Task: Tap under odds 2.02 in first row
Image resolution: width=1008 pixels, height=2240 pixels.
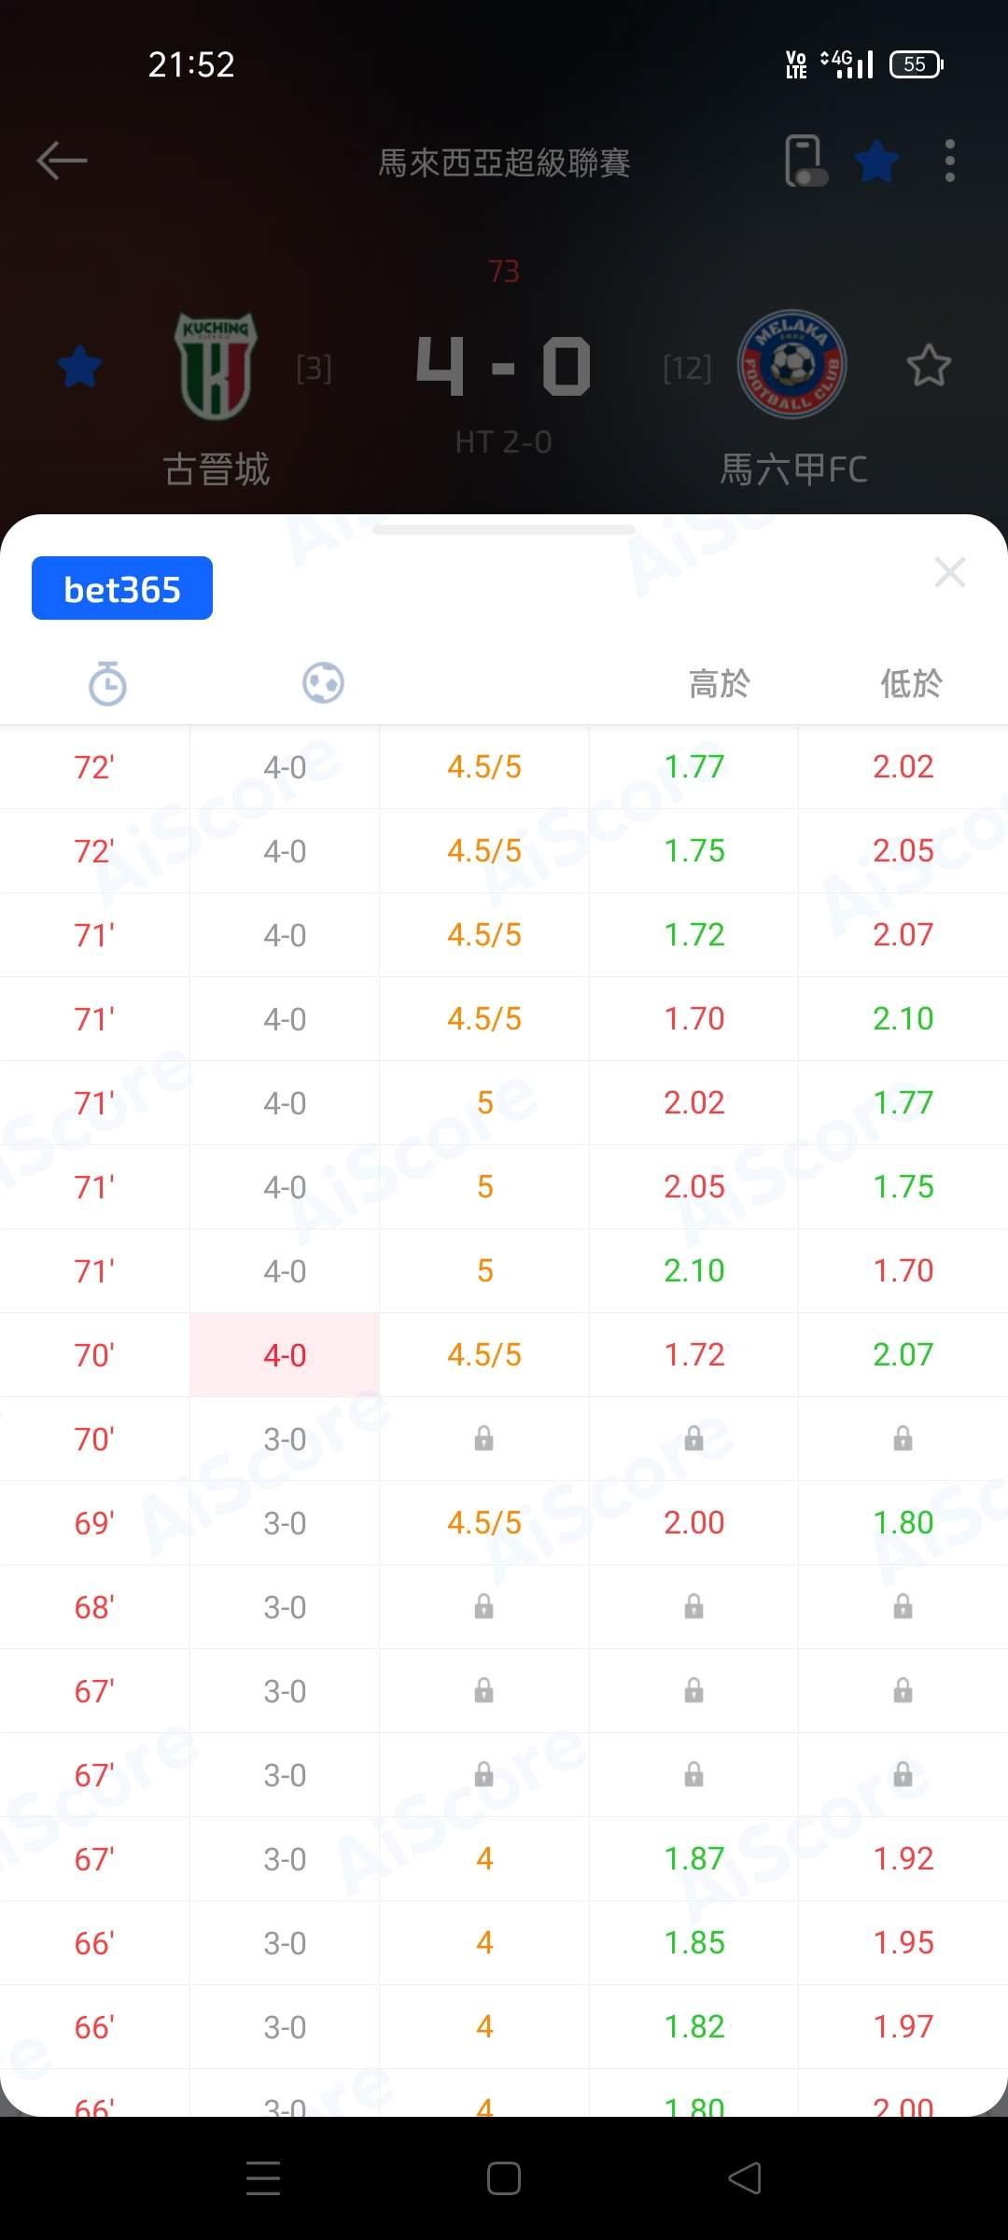Action: (903, 766)
